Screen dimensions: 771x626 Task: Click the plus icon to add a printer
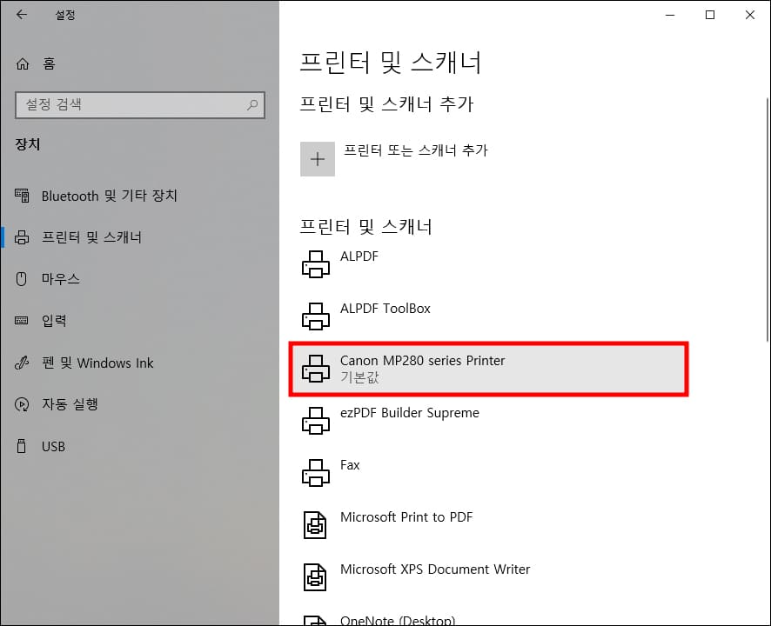pyautogui.click(x=318, y=159)
